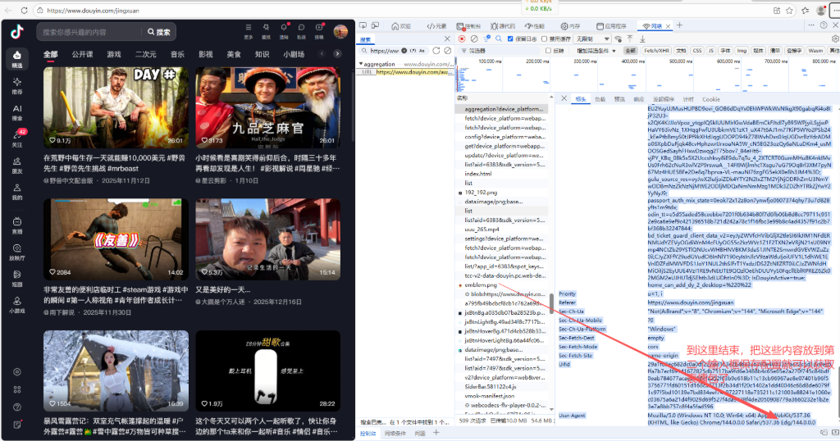Open the 九品芝麻官 video thumbnail
Image resolution: width=840 pixels, height=441 pixels.
pyautogui.click(x=268, y=107)
